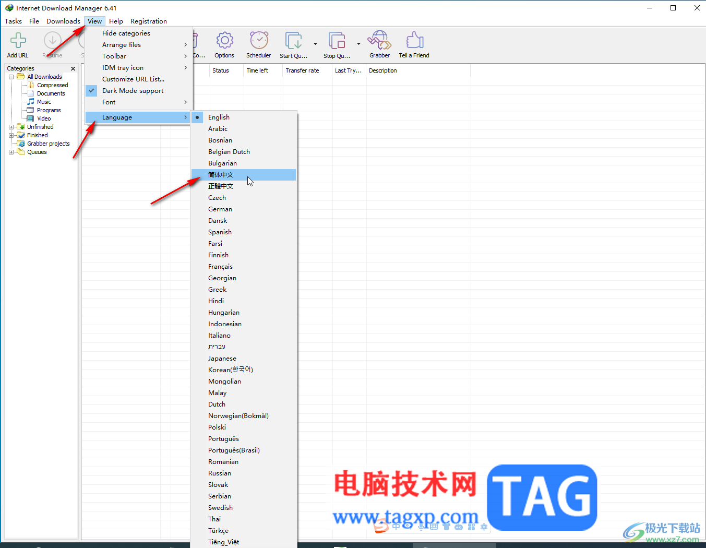Click the Tell a Friend thumbs-up icon
Screen dimensions: 706x548
click(x=414, y=41)
